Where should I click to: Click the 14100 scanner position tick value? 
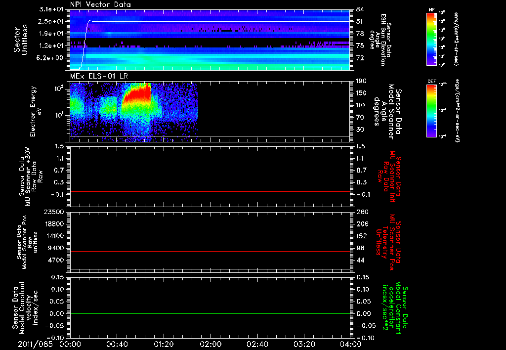click(x=53, y=236)
